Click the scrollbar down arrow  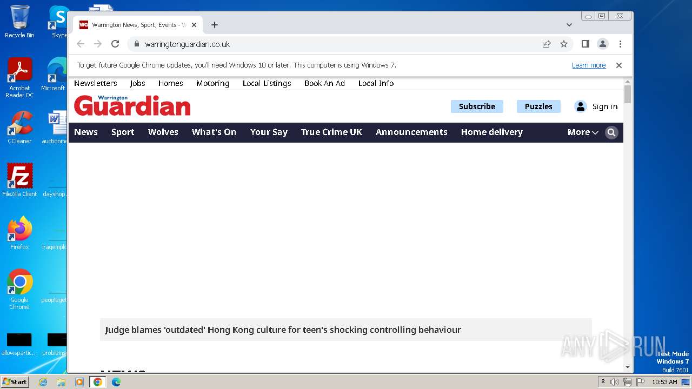click(628, 367)
